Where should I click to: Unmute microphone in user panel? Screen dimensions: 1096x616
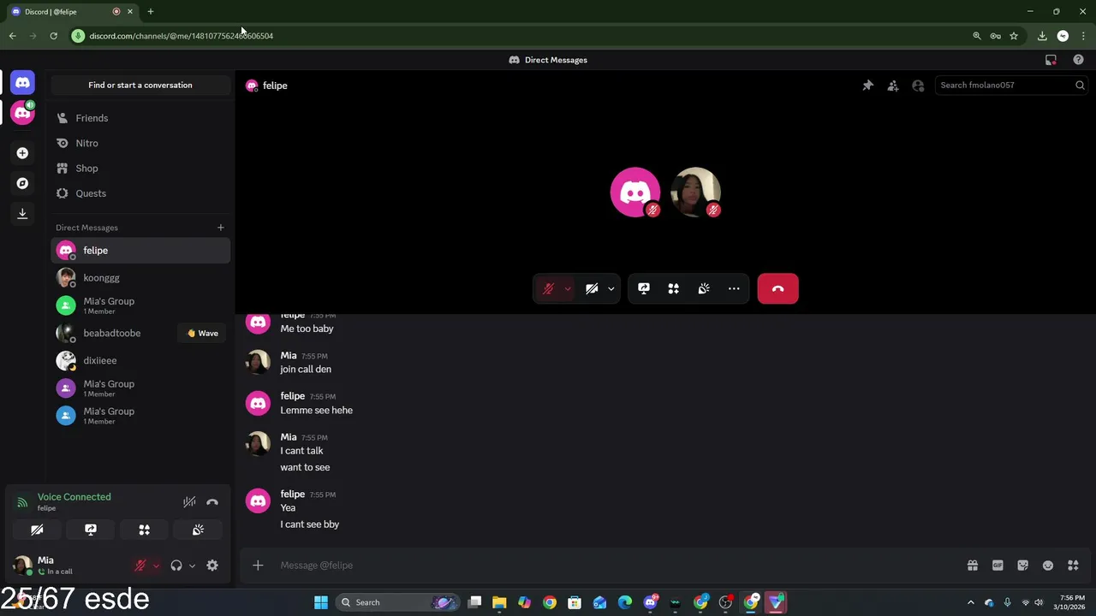point(140,566)
